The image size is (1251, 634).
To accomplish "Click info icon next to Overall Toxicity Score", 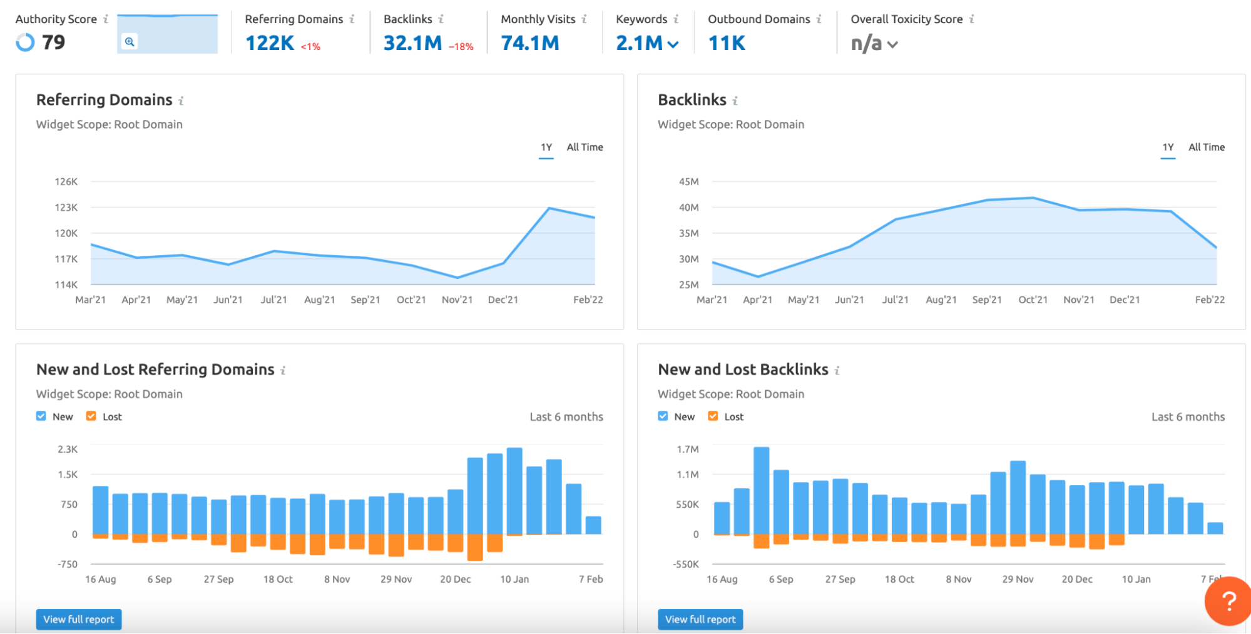I will coord(971,19).
